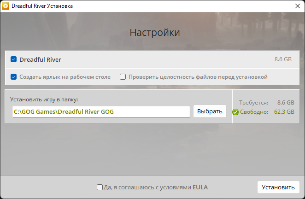This screenshot has height=199, width=305.
Task: Click the Установить button
Action: tap(278, 187)
